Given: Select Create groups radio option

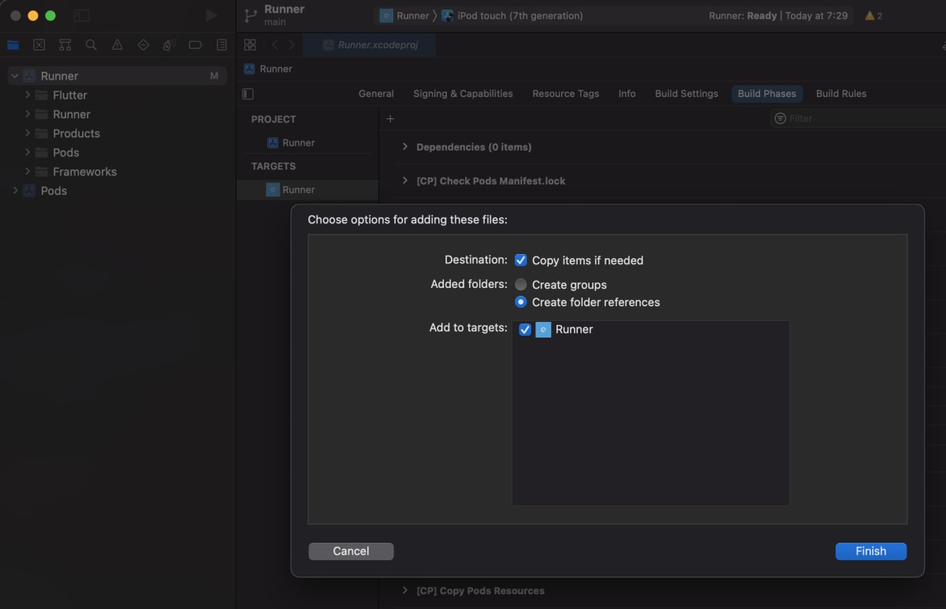Looking at the screenshot, I should point(520,284).
